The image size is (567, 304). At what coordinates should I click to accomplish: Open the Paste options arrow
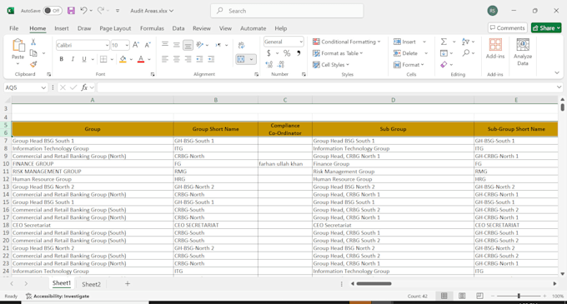pyautogui.click(x=18, y=64)
